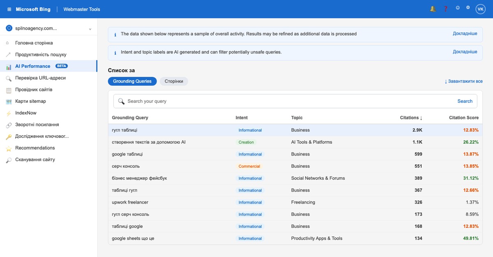Open Сканування сайту menu item
The height and width of the screenshot is (257, 493).
[x=48, y=160]
